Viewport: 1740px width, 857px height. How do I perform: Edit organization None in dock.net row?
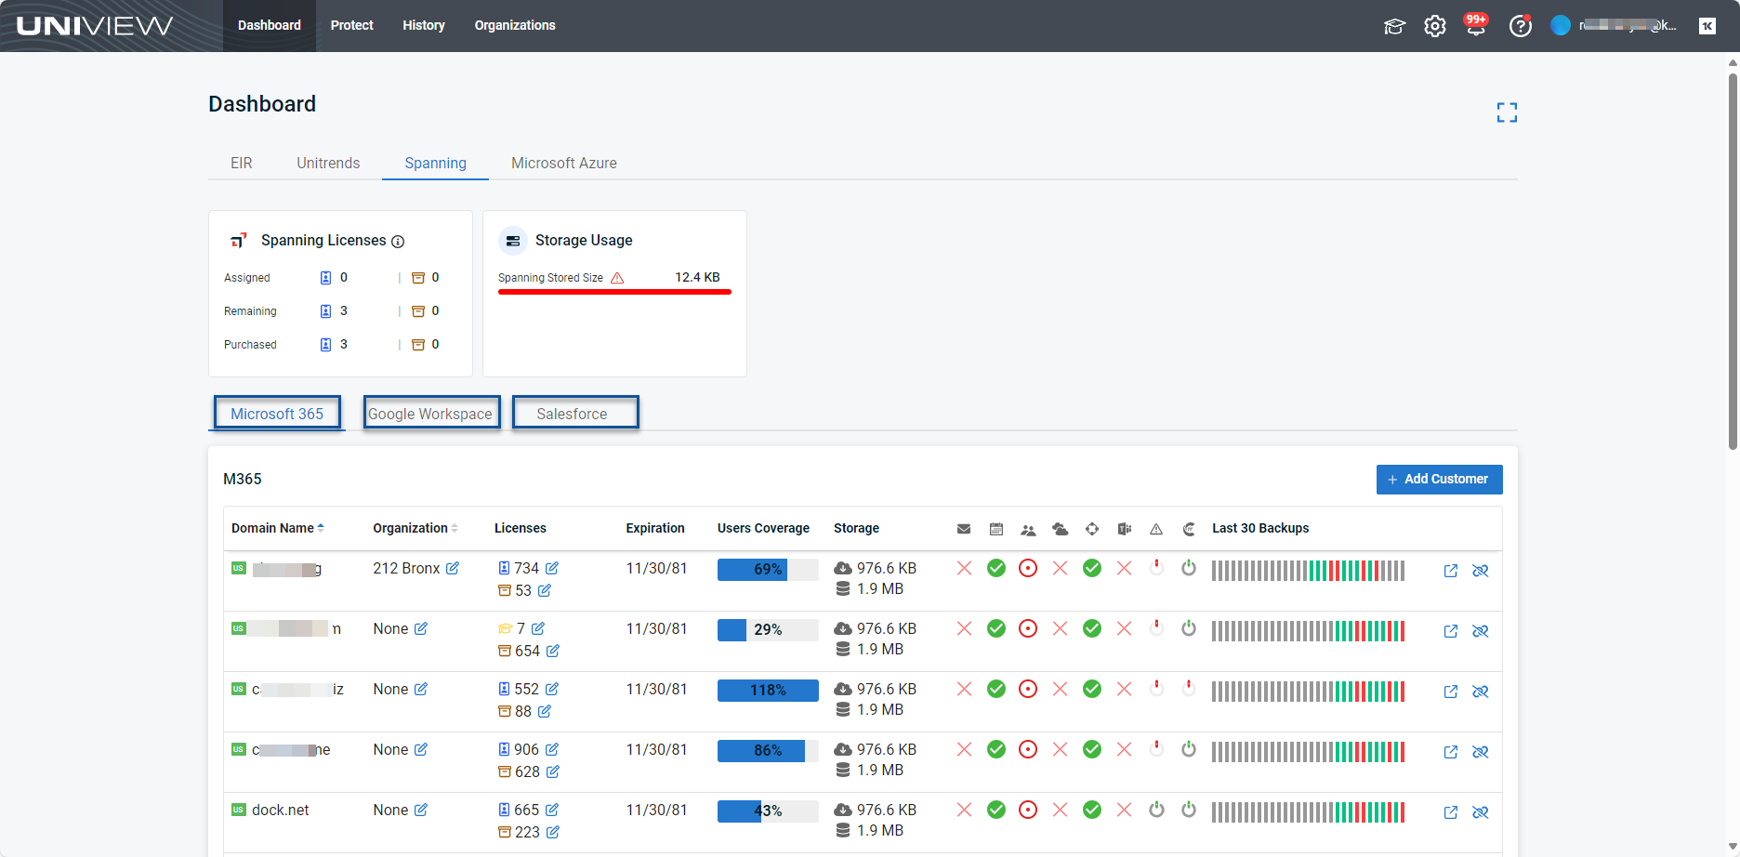(x=421, y=810)
